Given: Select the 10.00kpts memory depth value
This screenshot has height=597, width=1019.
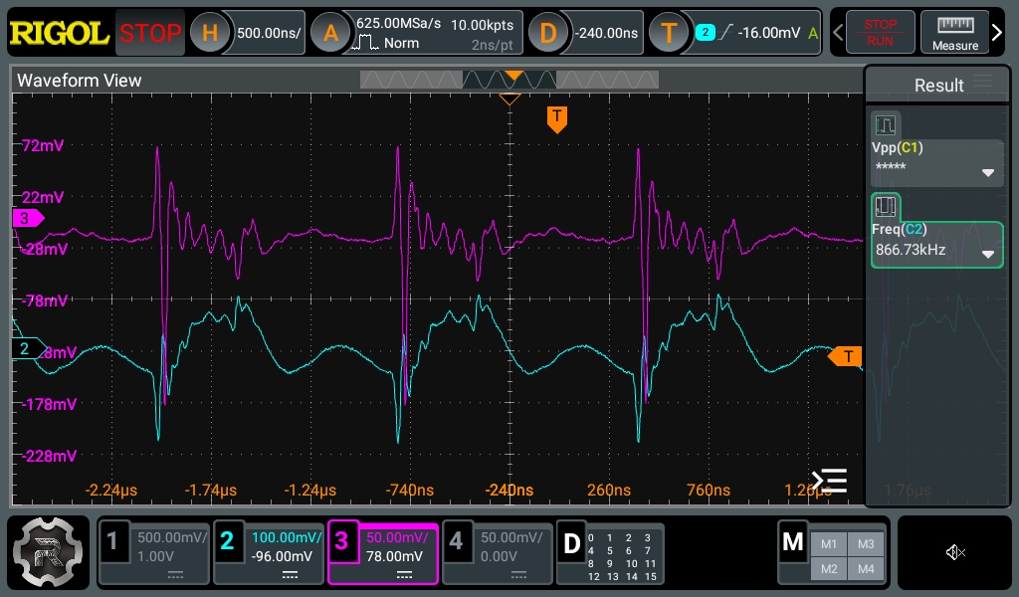Looking at the screenshot, I should (x=483, y=25).
